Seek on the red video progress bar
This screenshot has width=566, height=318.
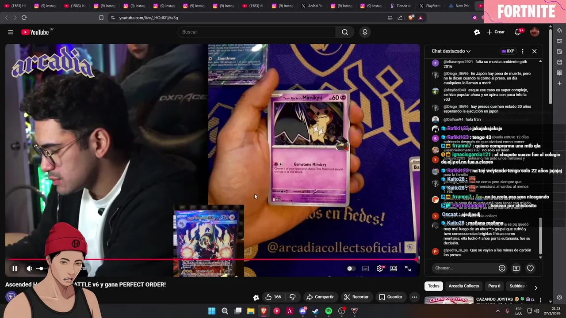(x=212, y=260)
